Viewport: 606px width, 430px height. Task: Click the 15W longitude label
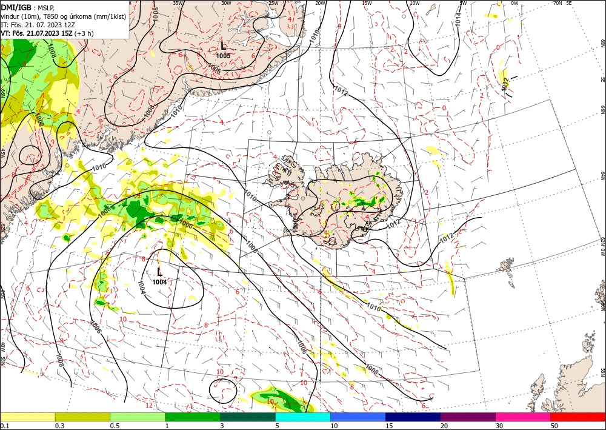[367, 3]
